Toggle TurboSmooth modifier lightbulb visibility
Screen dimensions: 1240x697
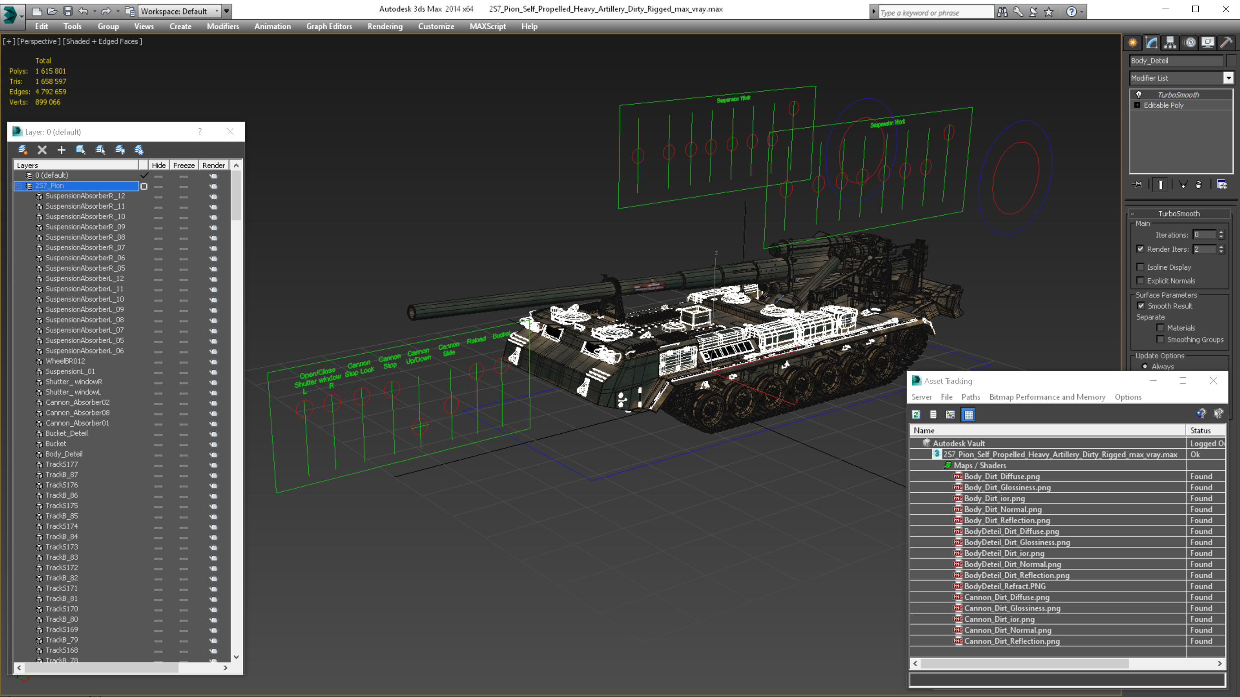[1139, 95]
